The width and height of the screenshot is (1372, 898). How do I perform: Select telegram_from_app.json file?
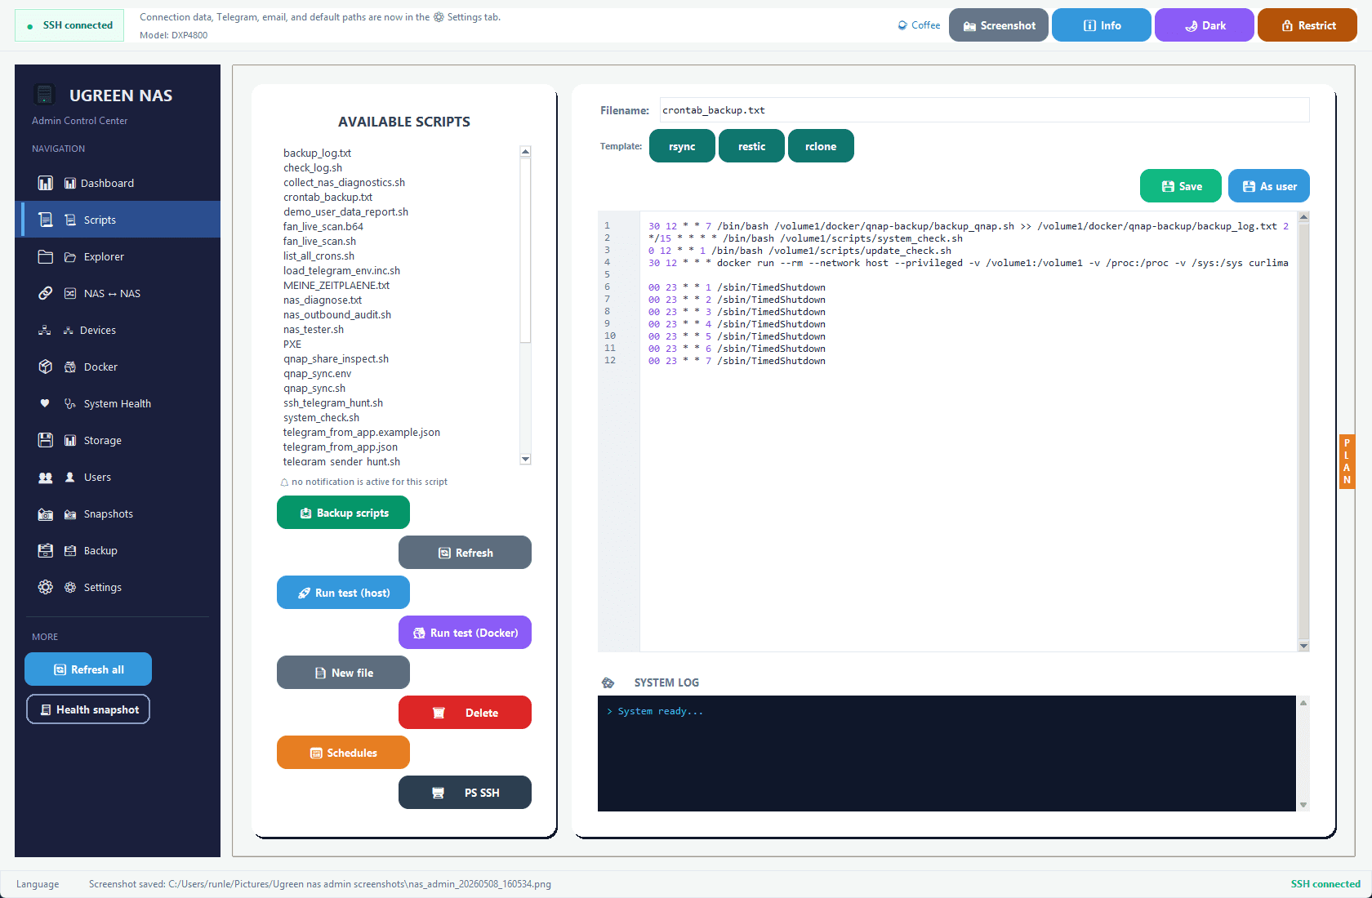coord(341,447)
